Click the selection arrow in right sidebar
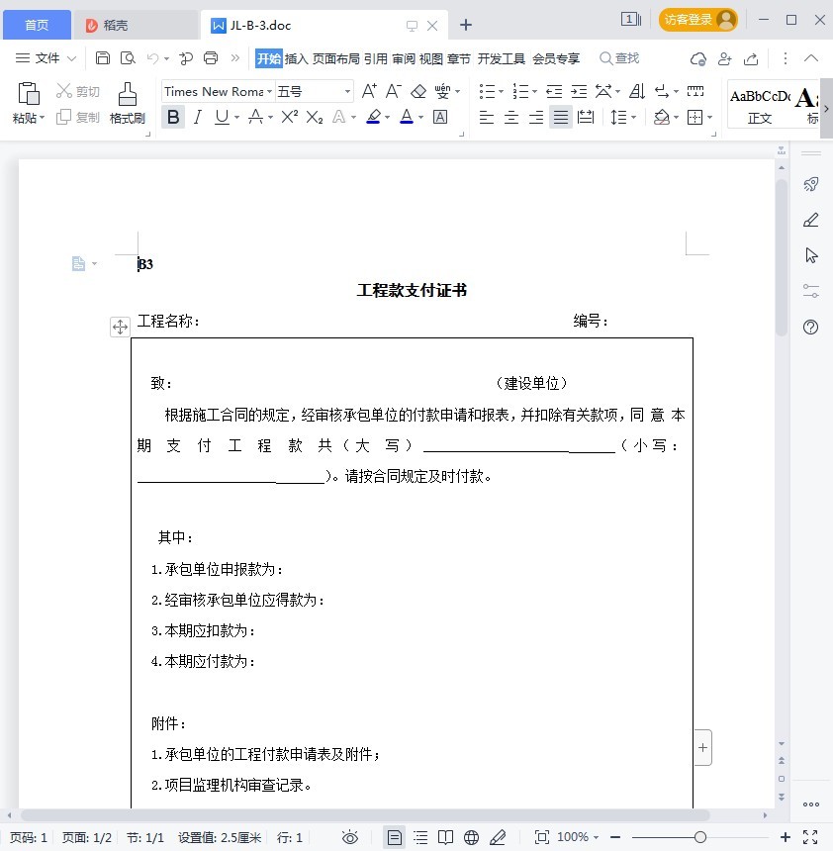This screenshot has height=851, width=833. pos(811,255)
